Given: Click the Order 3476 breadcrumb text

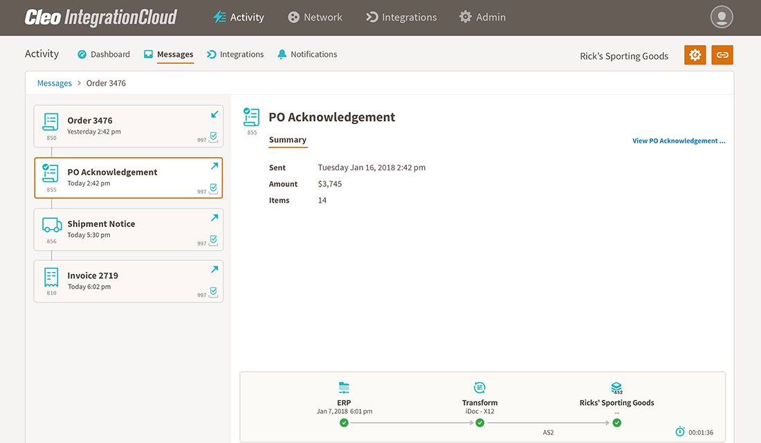Looking at the screenshot, I should [106, 83].
